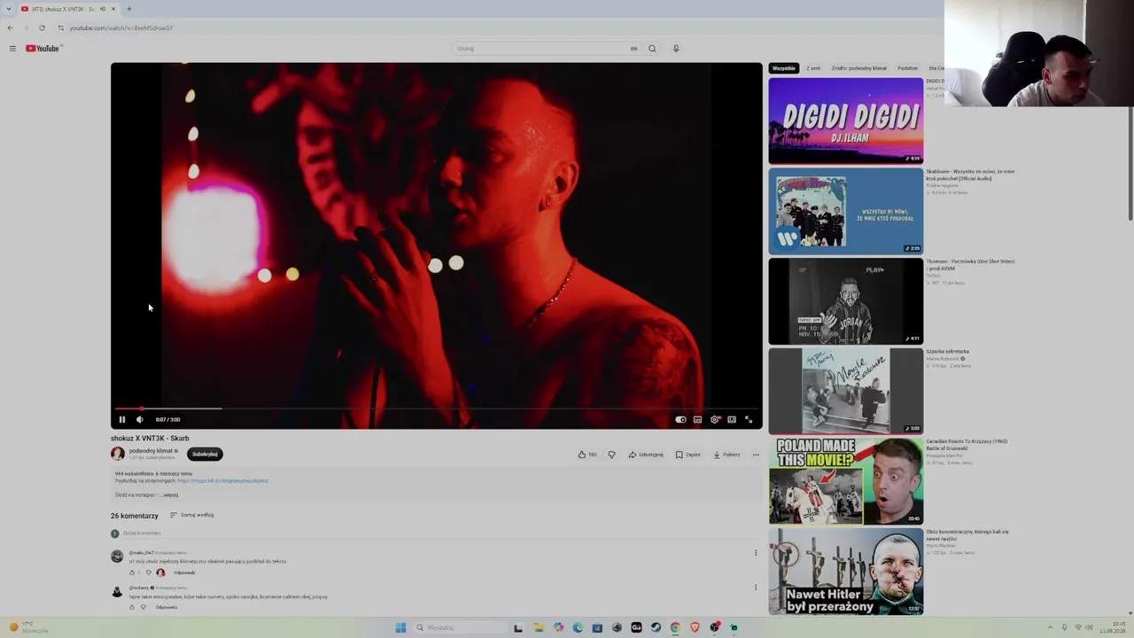Open File Explorer from the taskbar
This screenshot has width=1134, height=638.
(539, 627)
